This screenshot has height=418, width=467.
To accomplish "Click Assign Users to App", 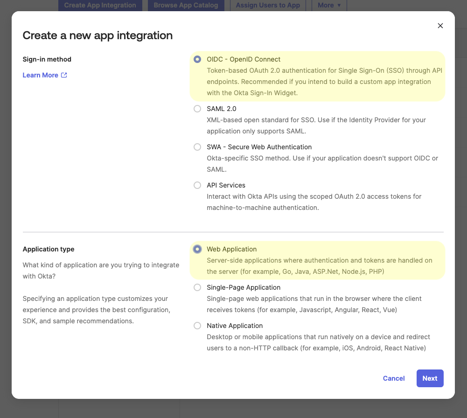I will pyautogui.click(x=268, y=5).
